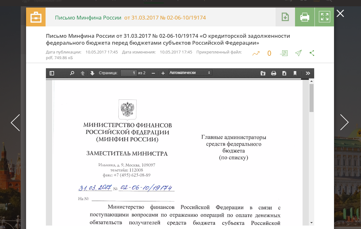Print the PDF from the viewer toolbar
The width and height of the screenshot is (361, 229).
pos(274,73)
